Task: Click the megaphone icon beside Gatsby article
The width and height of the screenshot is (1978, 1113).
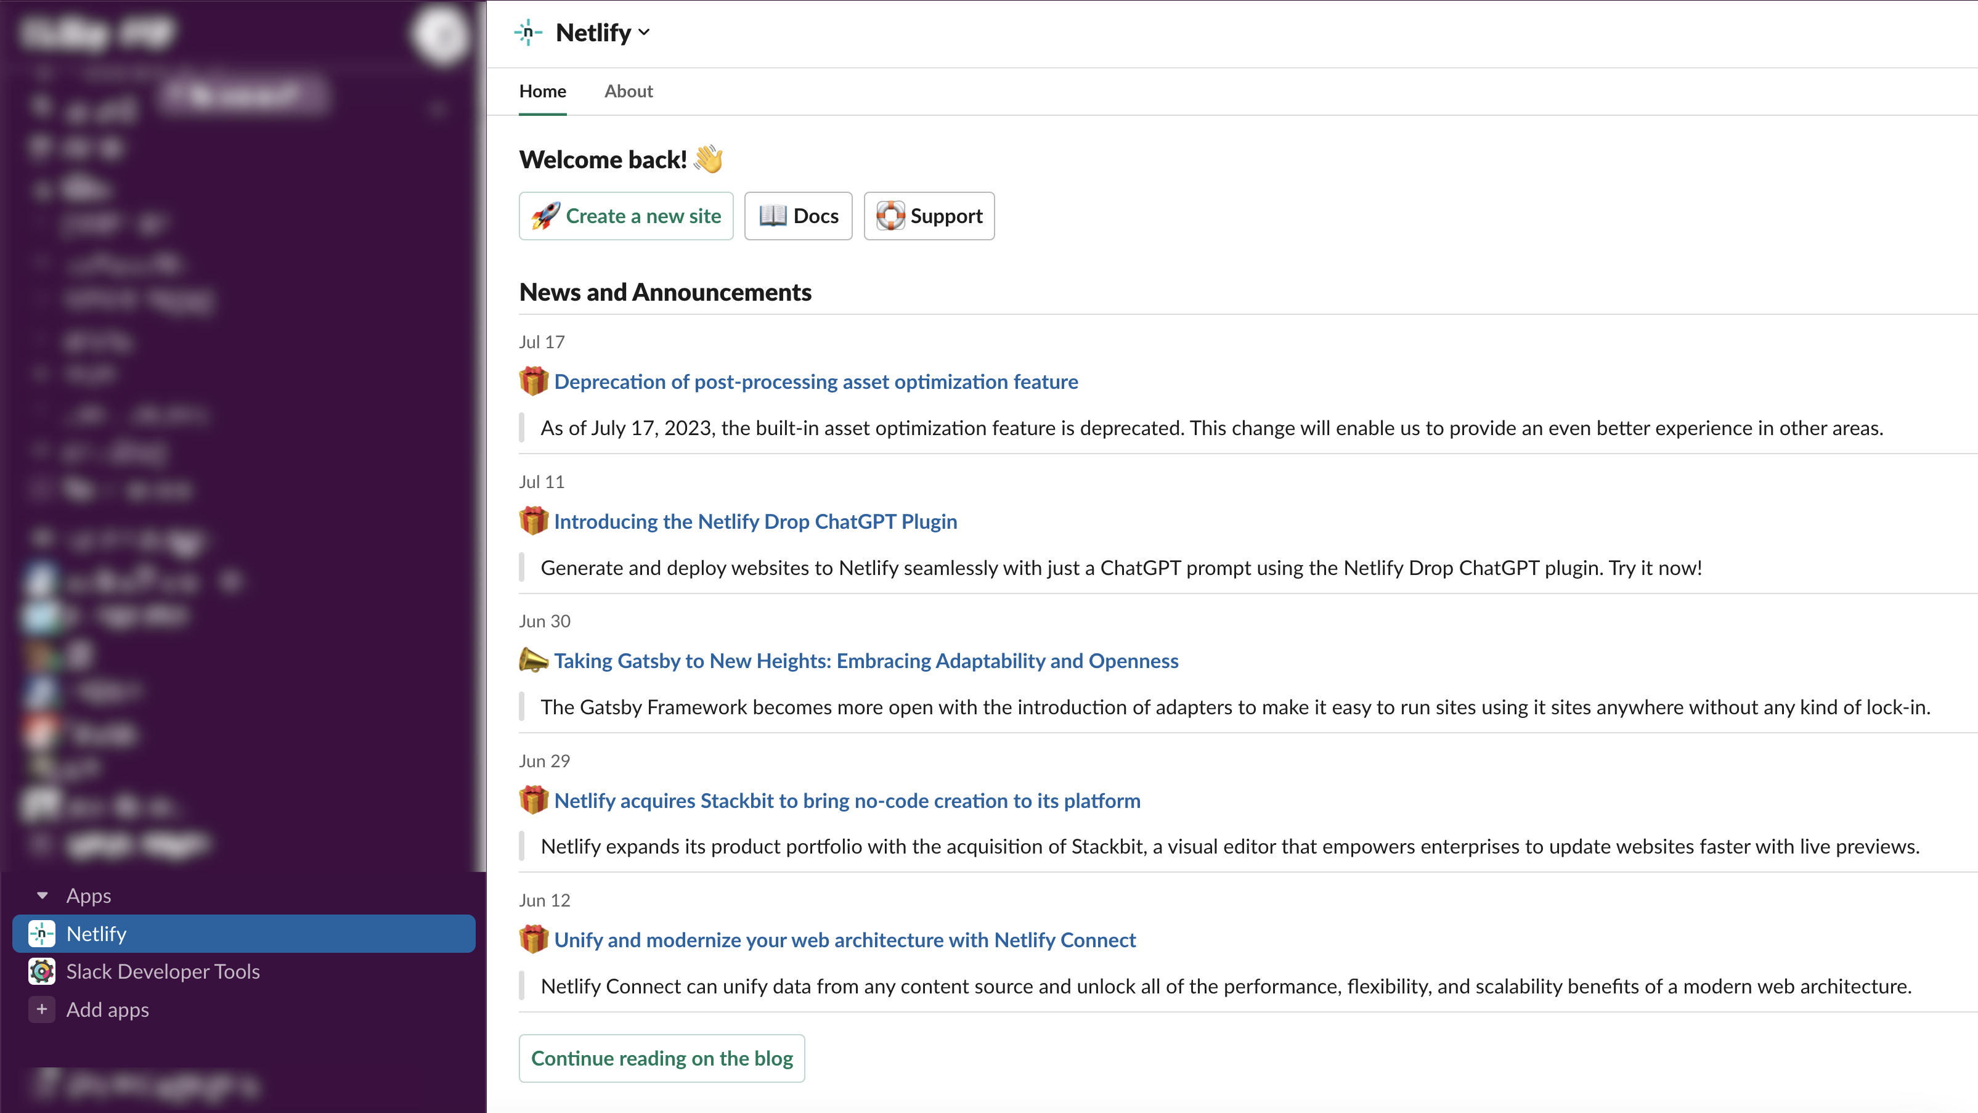Action: (x=534, y=660)
